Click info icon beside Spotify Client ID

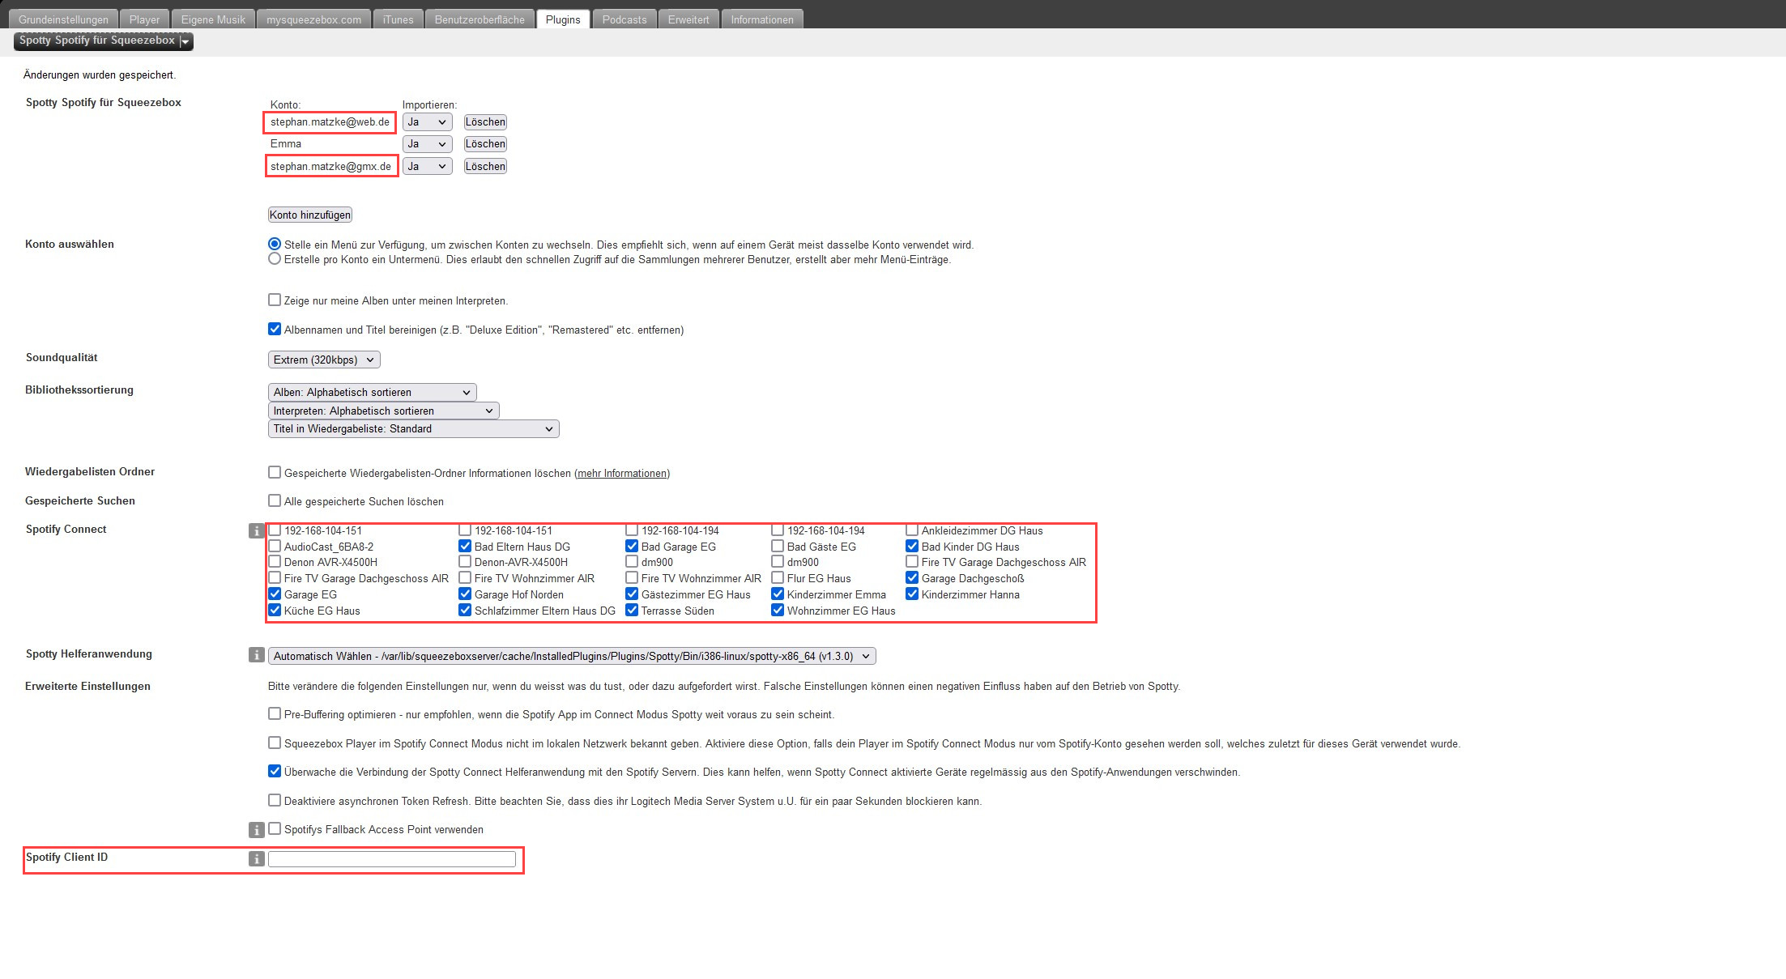[x=256, y=859]
